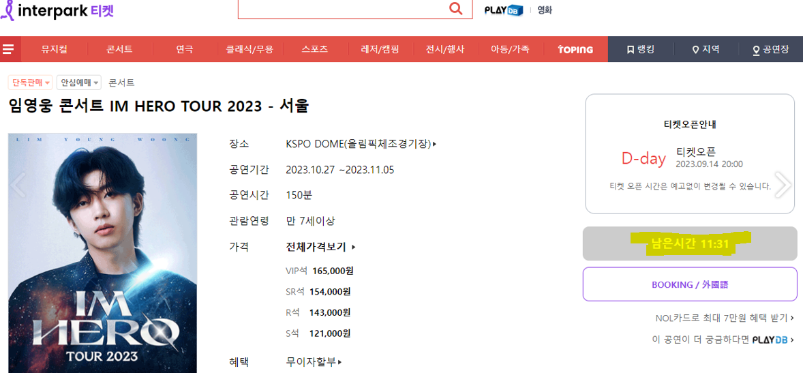
Task: Click the 콘서트 breadcrumb text
Action: click(x=122, y=83)
